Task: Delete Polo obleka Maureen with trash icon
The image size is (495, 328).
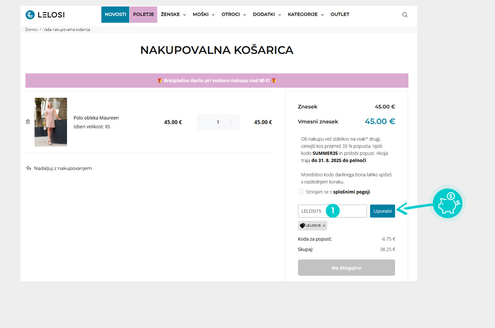Action: (28, 122)
